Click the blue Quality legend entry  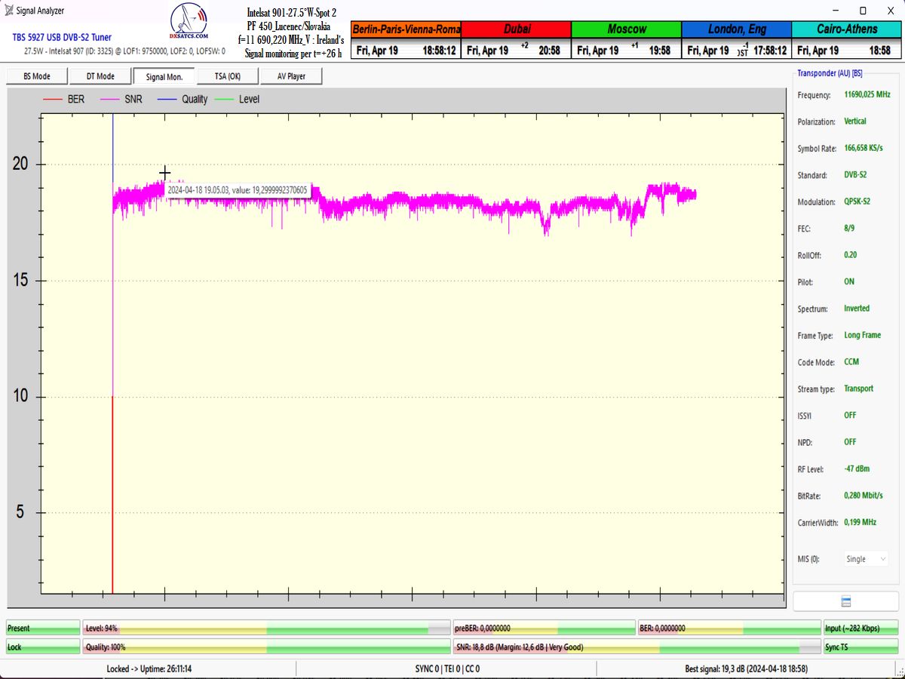point(183,100)
